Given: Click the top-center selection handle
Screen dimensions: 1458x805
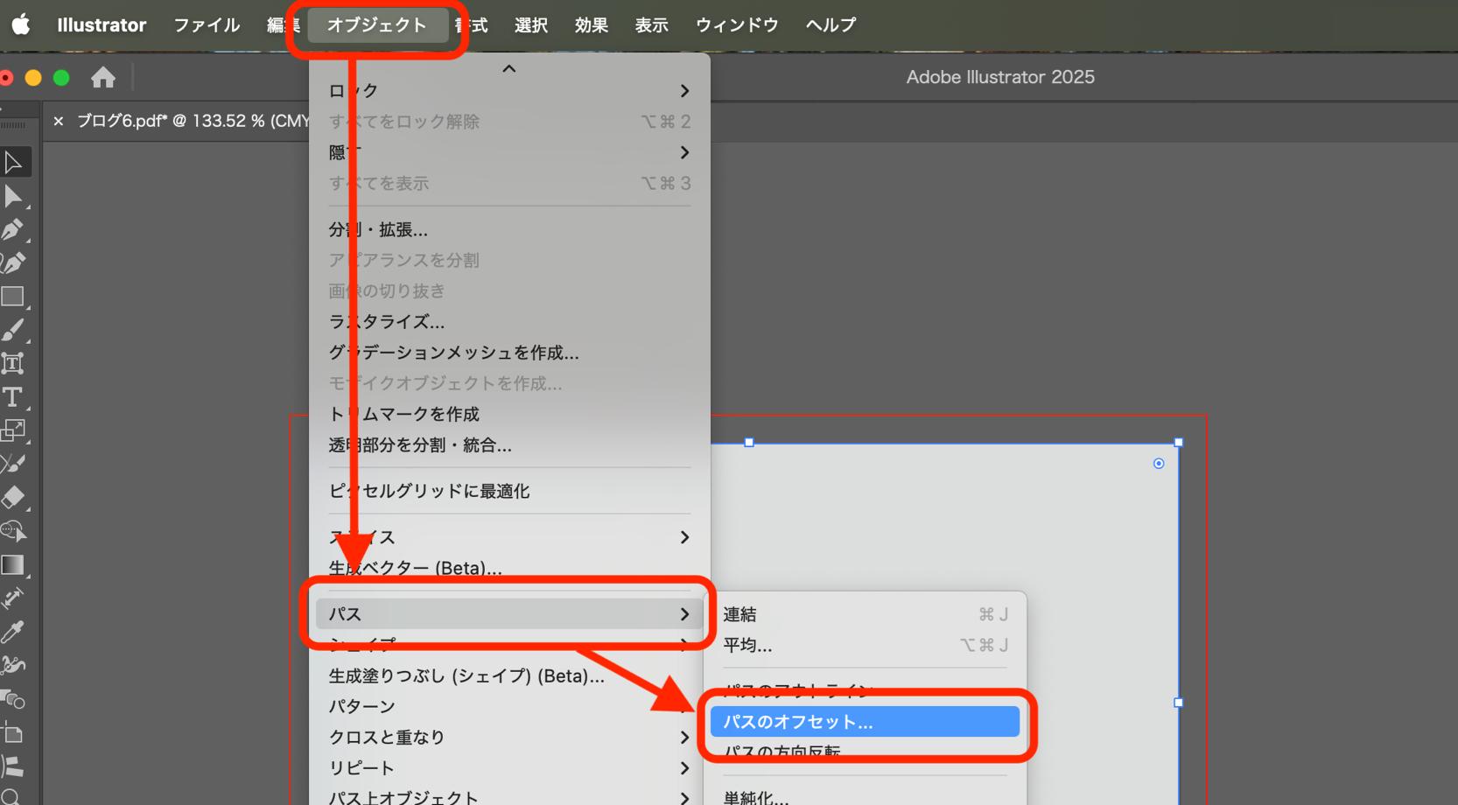Looking at the screenshot, I should click(x=749, y=443).
